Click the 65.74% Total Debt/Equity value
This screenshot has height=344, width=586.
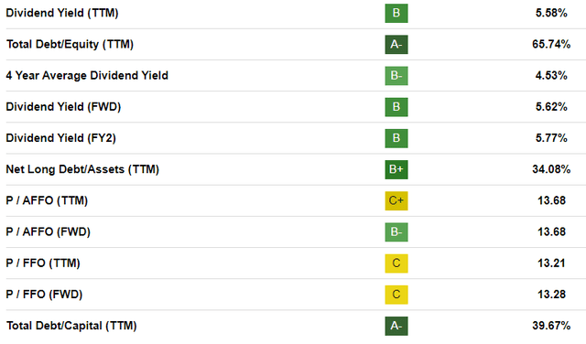(551, 45)
